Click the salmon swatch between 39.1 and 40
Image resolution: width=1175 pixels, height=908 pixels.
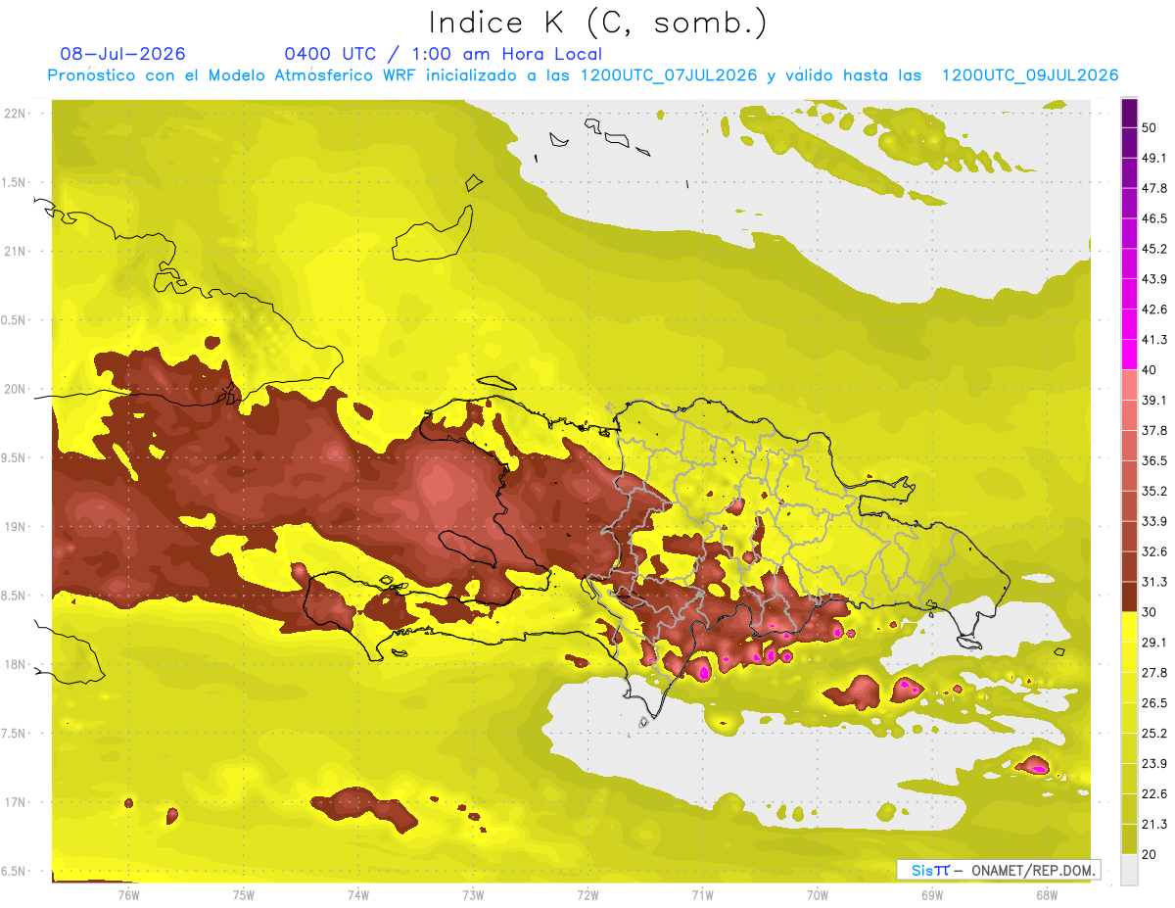coord(1129,385)
